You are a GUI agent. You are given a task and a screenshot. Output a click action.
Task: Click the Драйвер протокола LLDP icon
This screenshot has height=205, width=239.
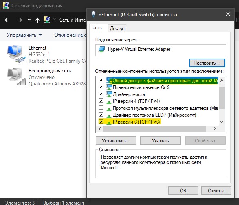pos(108,116)
